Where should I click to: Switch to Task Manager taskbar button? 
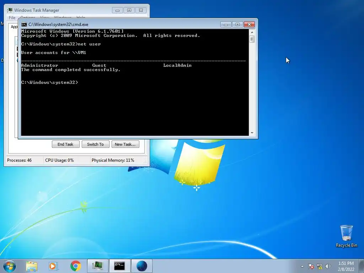(x=98, y=266)
